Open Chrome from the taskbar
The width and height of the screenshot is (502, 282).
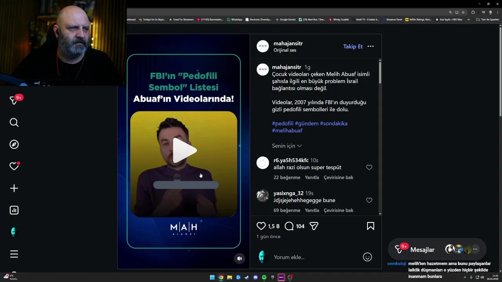coord(221,277)
